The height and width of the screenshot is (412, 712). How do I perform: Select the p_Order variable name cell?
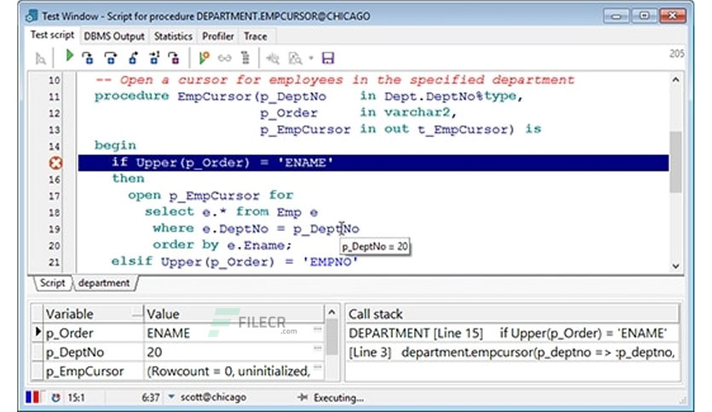(94, 333)
